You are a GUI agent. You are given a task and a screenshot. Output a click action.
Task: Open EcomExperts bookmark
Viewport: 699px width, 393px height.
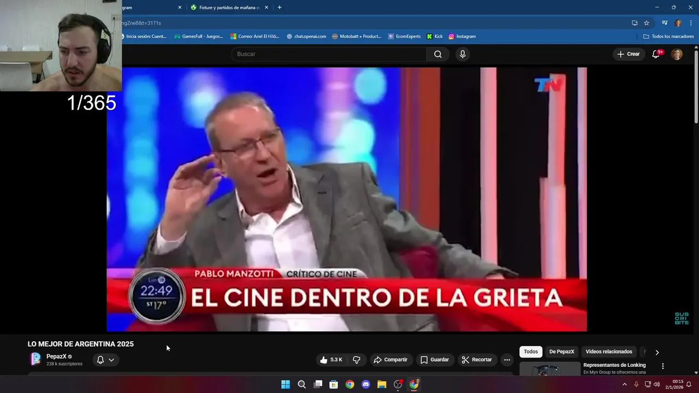coord(405,36)
